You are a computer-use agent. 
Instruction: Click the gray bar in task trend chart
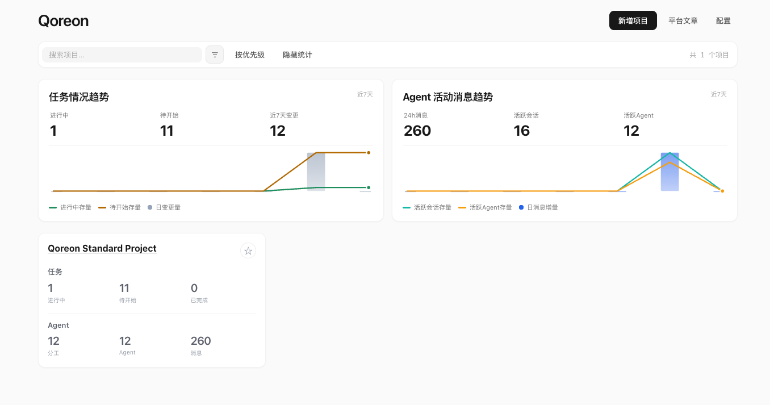[316, 172]
